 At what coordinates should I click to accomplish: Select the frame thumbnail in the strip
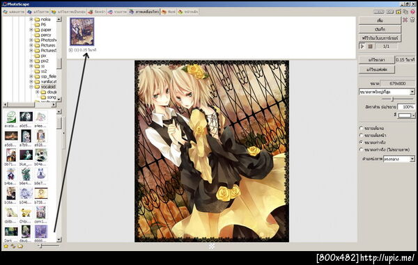(x=82, y=32)
